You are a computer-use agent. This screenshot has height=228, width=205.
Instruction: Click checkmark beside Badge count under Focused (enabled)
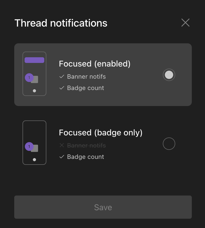pos(62,88)
